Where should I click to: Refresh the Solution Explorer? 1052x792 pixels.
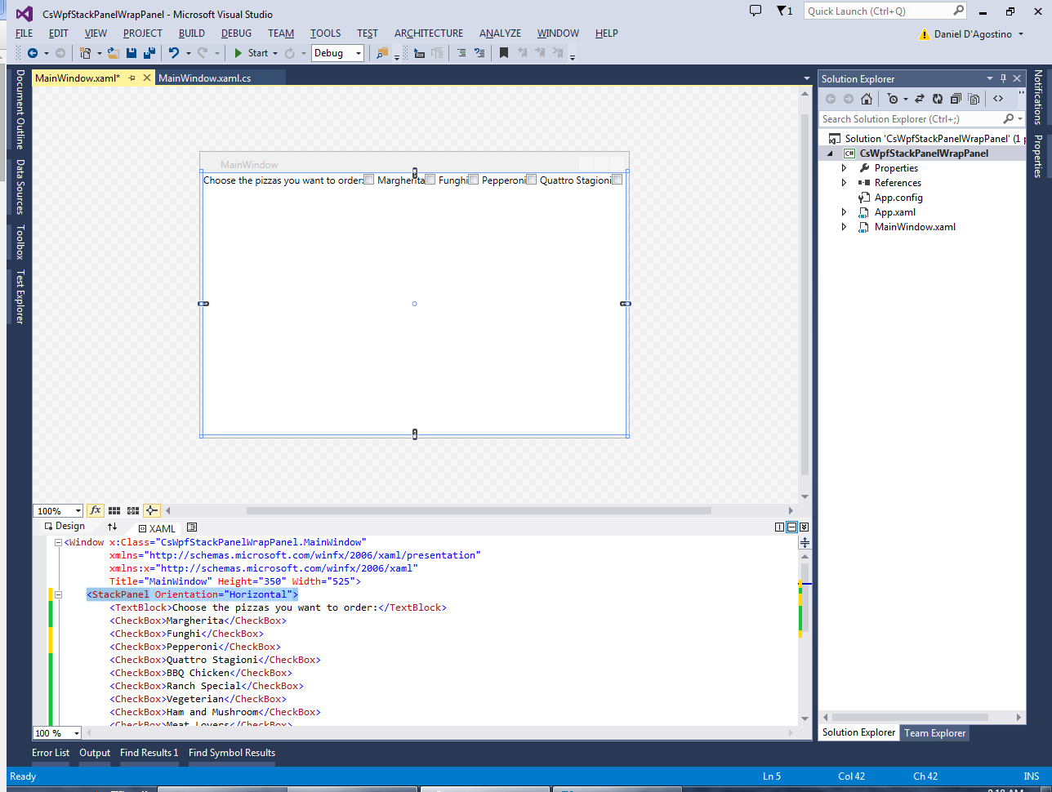point(937,99)
